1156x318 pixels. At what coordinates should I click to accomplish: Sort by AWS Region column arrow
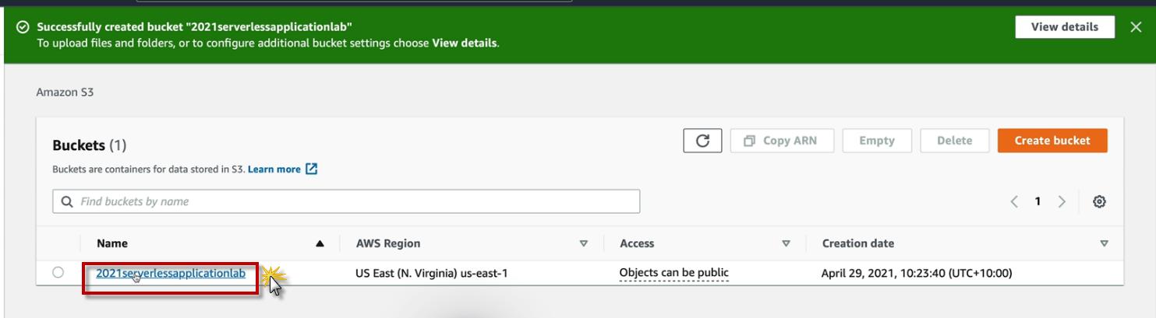coord(584,243)
